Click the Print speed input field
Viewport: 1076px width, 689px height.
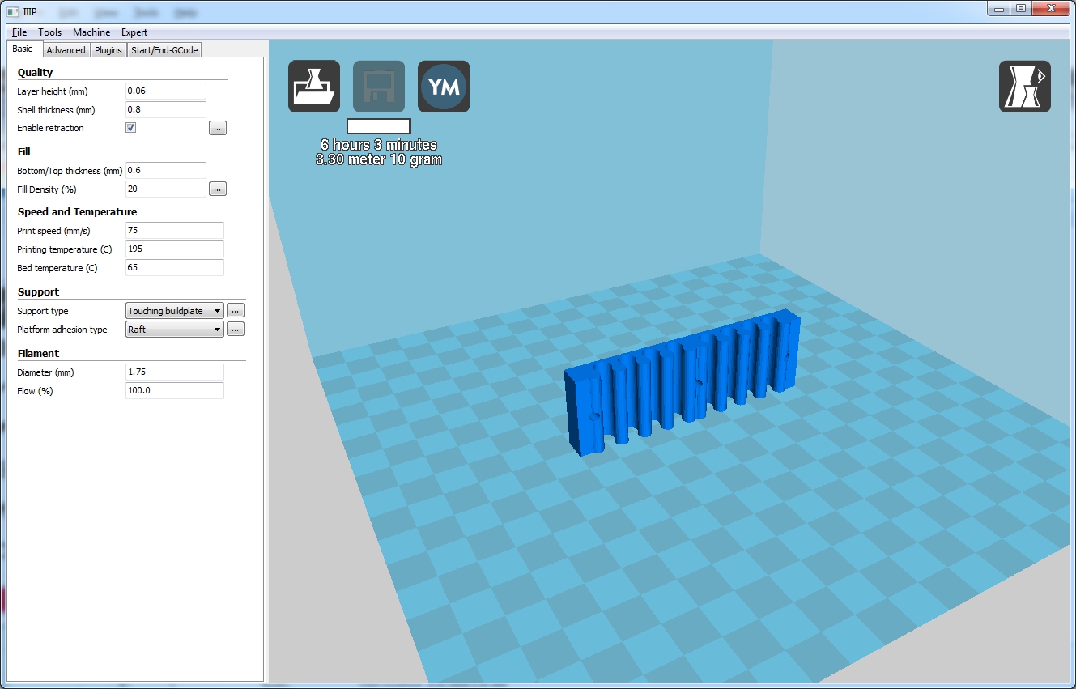pos(175,231)
